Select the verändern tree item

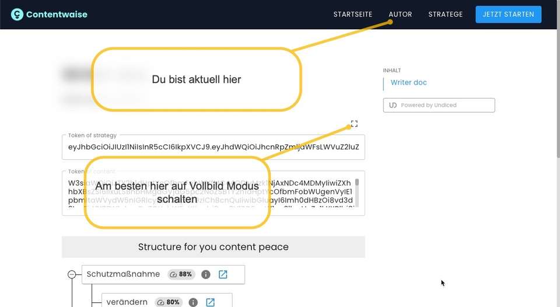tap(127, 302)
